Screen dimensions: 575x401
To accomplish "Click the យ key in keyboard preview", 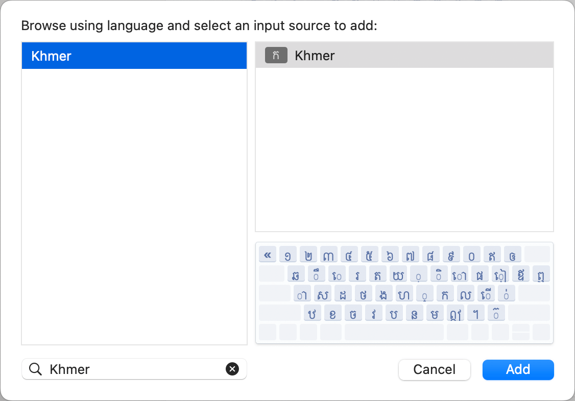I will 398,274.
